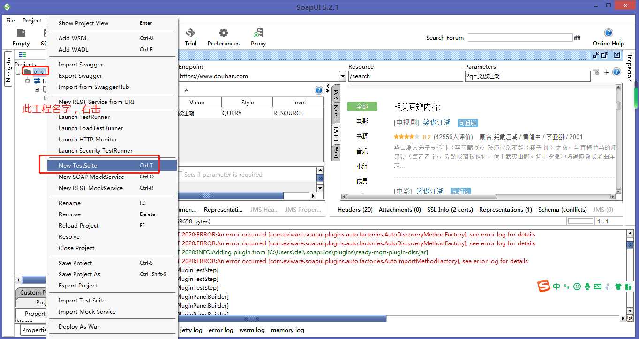639x339 pixels.
Task: Click the request editor's close X icon
Action: pyautogui.click(x=617, y=55)
